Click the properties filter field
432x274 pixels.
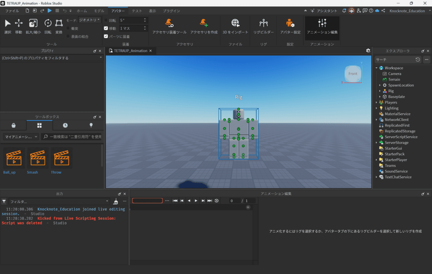click(x=52, y=58)
